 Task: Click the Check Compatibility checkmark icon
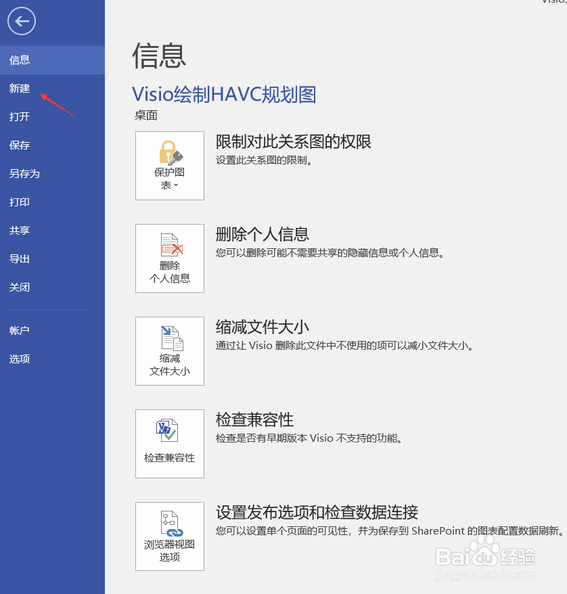(167, 430)
